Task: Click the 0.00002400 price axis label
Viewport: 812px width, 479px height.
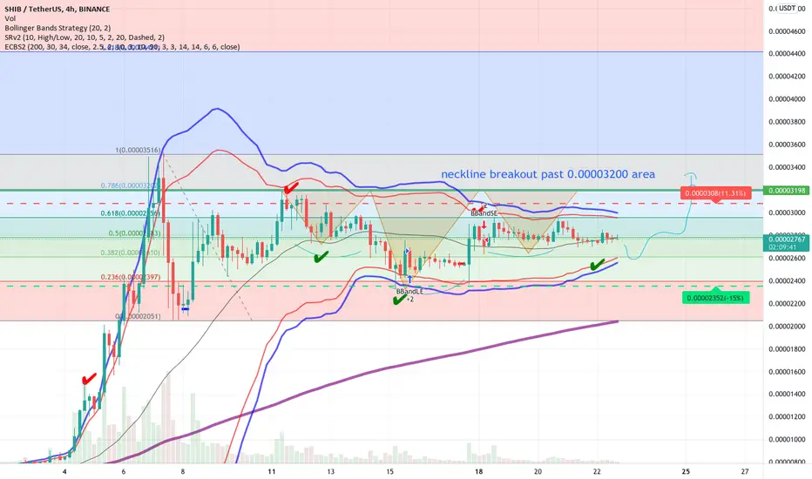Action: 787,281
